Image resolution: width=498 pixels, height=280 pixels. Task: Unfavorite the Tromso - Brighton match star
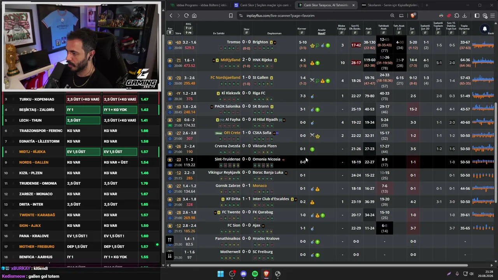(x=170, y=42)
